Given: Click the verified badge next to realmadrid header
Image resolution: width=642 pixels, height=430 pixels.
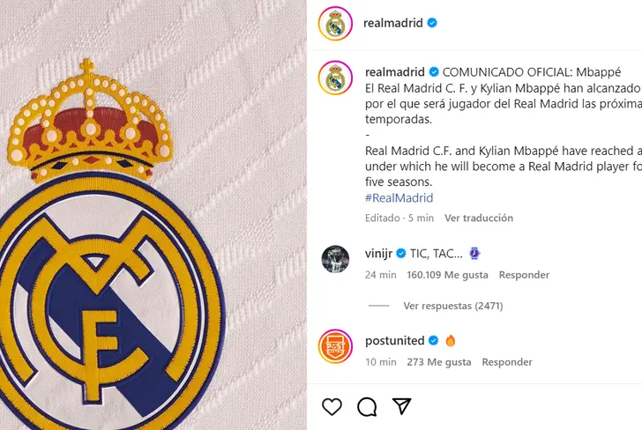Looking at the screenshot, I should point(432,23).
